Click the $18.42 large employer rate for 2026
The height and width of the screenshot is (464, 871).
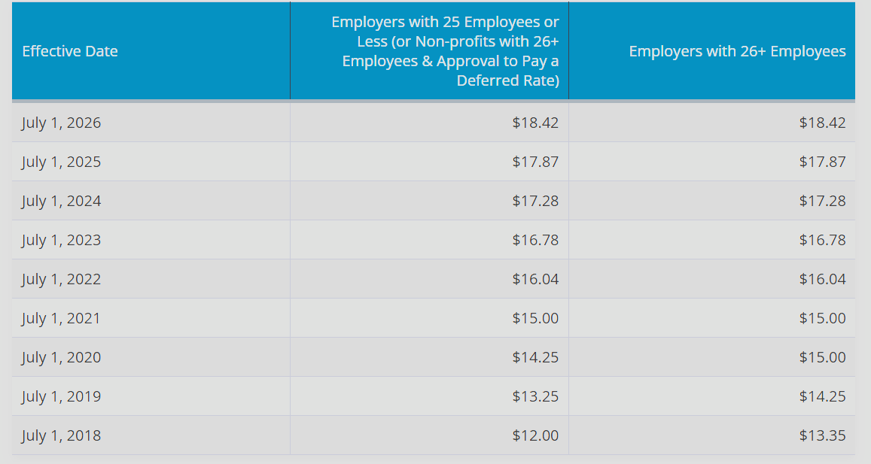click(x=822, y=123)
